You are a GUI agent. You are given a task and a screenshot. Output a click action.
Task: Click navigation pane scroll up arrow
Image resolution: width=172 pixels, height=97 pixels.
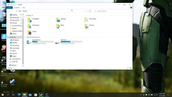pos(23,14)
